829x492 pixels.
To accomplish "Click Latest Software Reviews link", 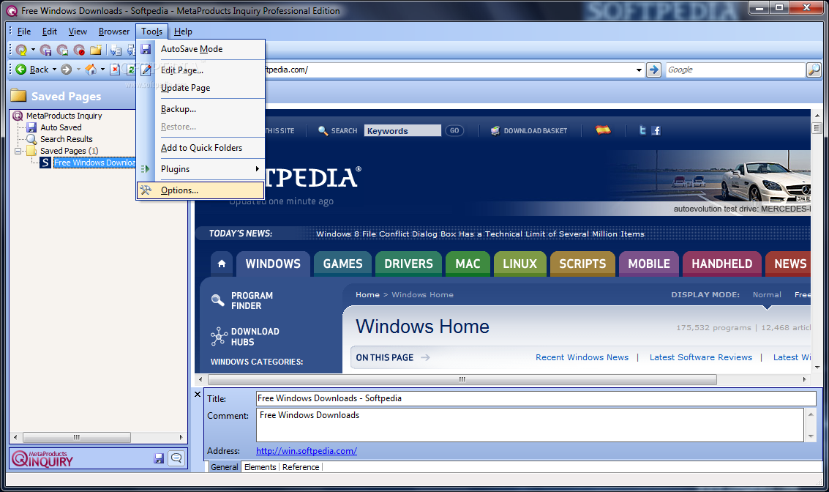I will click(700, 357).
